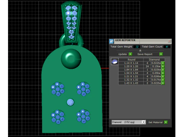Click the Total Gem Count label
This screenshot has height=137, width=183.
point(152,47)
